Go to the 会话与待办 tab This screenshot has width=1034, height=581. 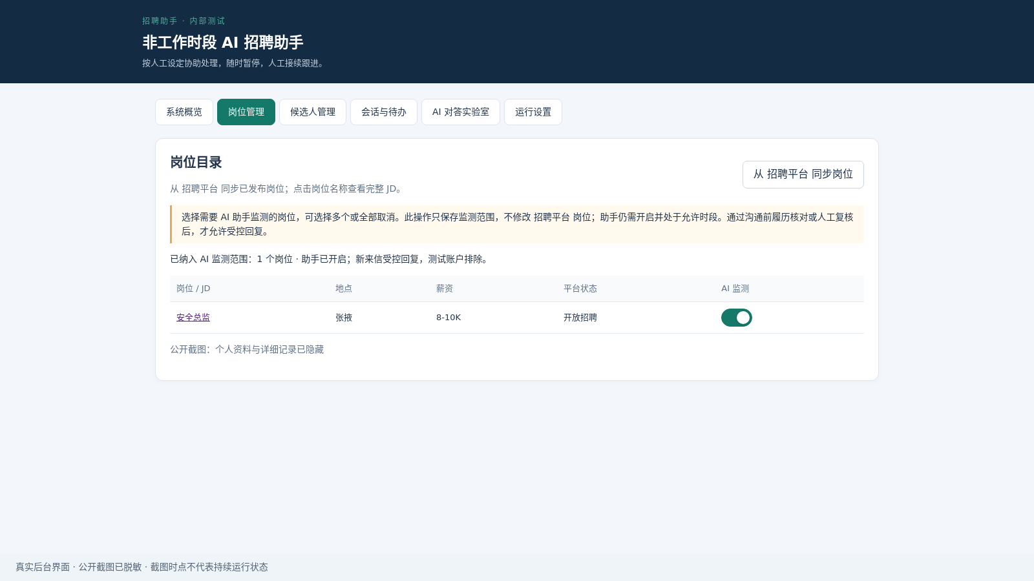tap(384, 112)
